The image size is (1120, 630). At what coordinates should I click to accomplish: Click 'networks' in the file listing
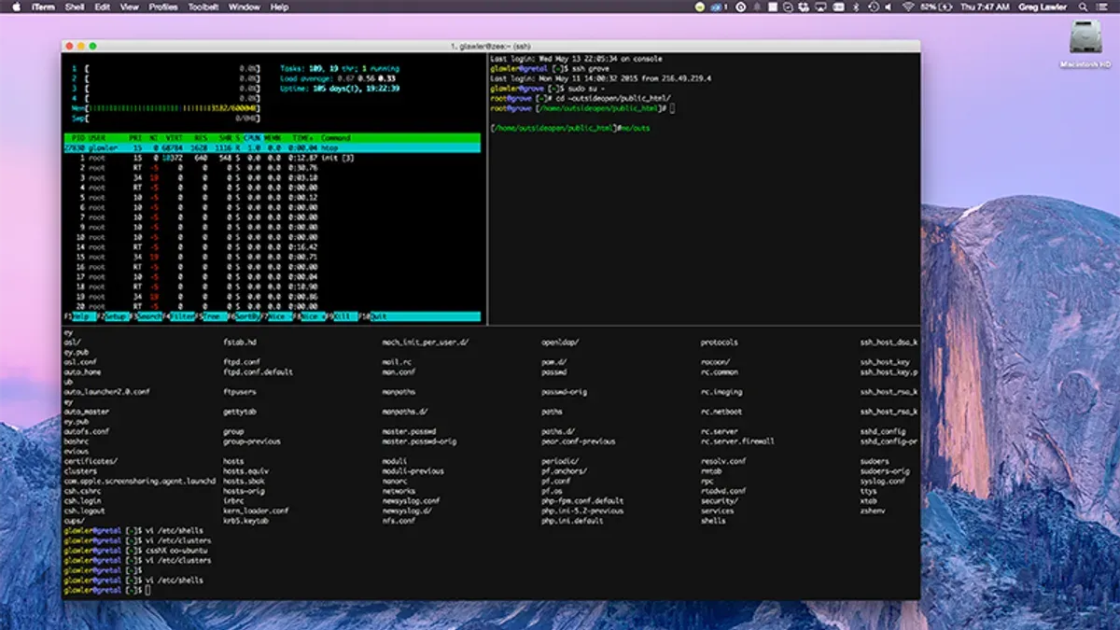[x=399, y=491]
